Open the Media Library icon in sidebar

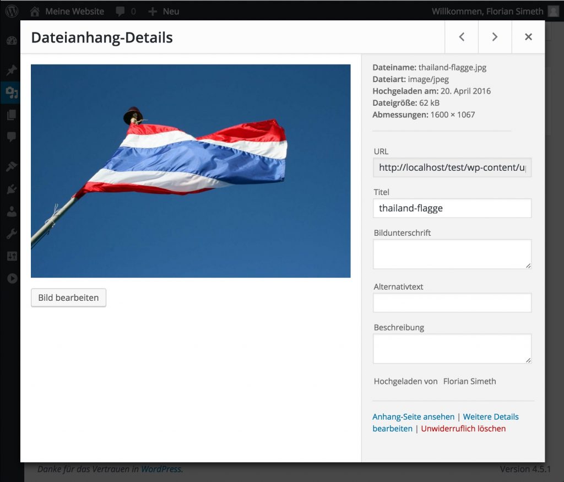11,93
